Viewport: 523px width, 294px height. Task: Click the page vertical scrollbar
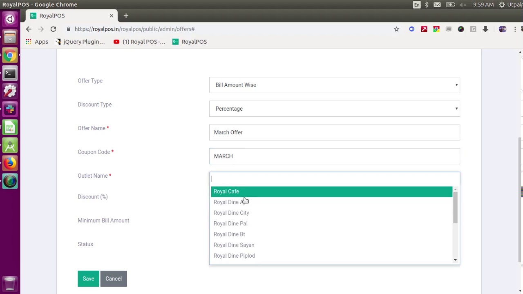pos(520,200)
